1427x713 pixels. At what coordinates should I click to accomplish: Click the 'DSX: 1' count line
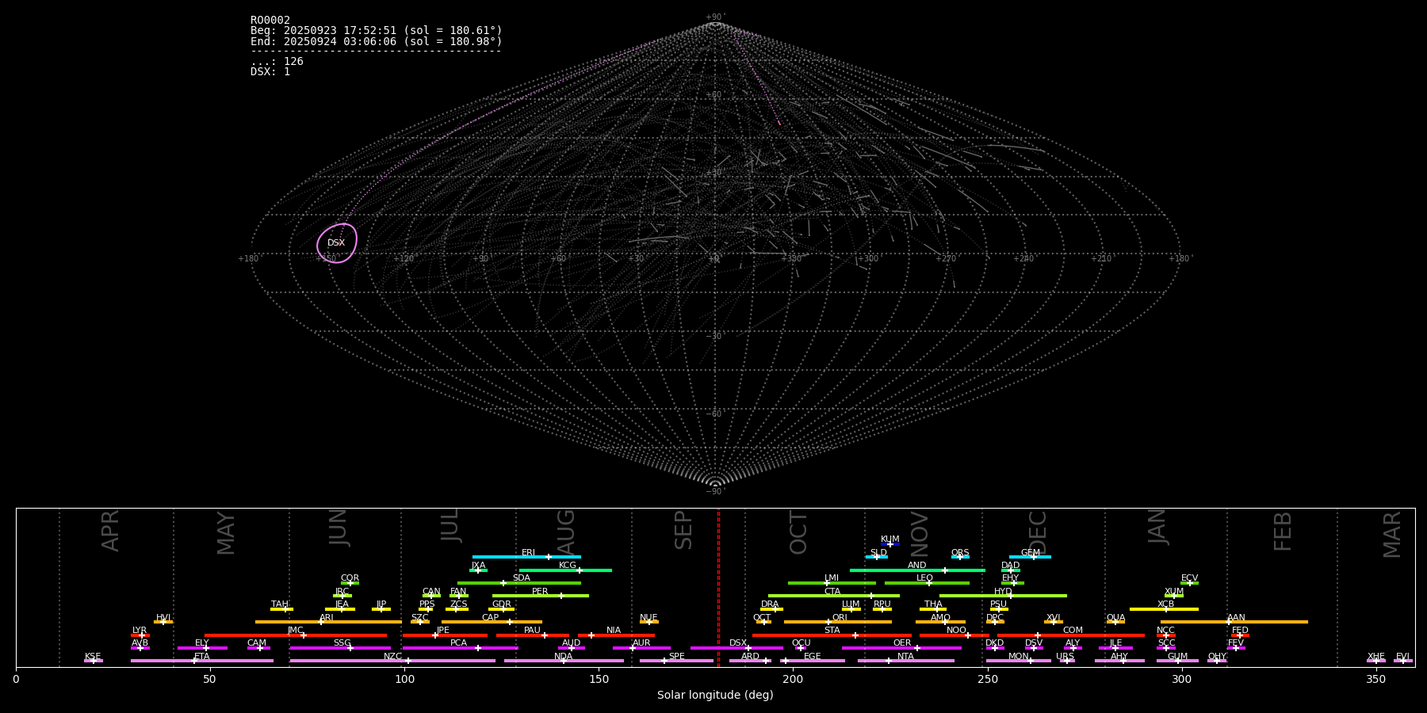point(270,71)
